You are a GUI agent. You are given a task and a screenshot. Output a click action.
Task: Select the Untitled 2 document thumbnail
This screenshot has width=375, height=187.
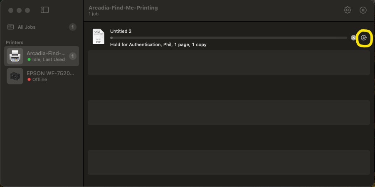[x=98, y=37]
